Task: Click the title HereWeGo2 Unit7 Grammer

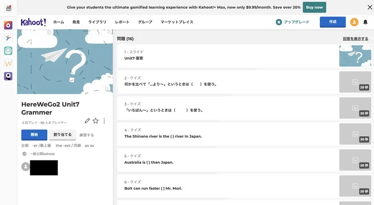Action: coord(50,108)
